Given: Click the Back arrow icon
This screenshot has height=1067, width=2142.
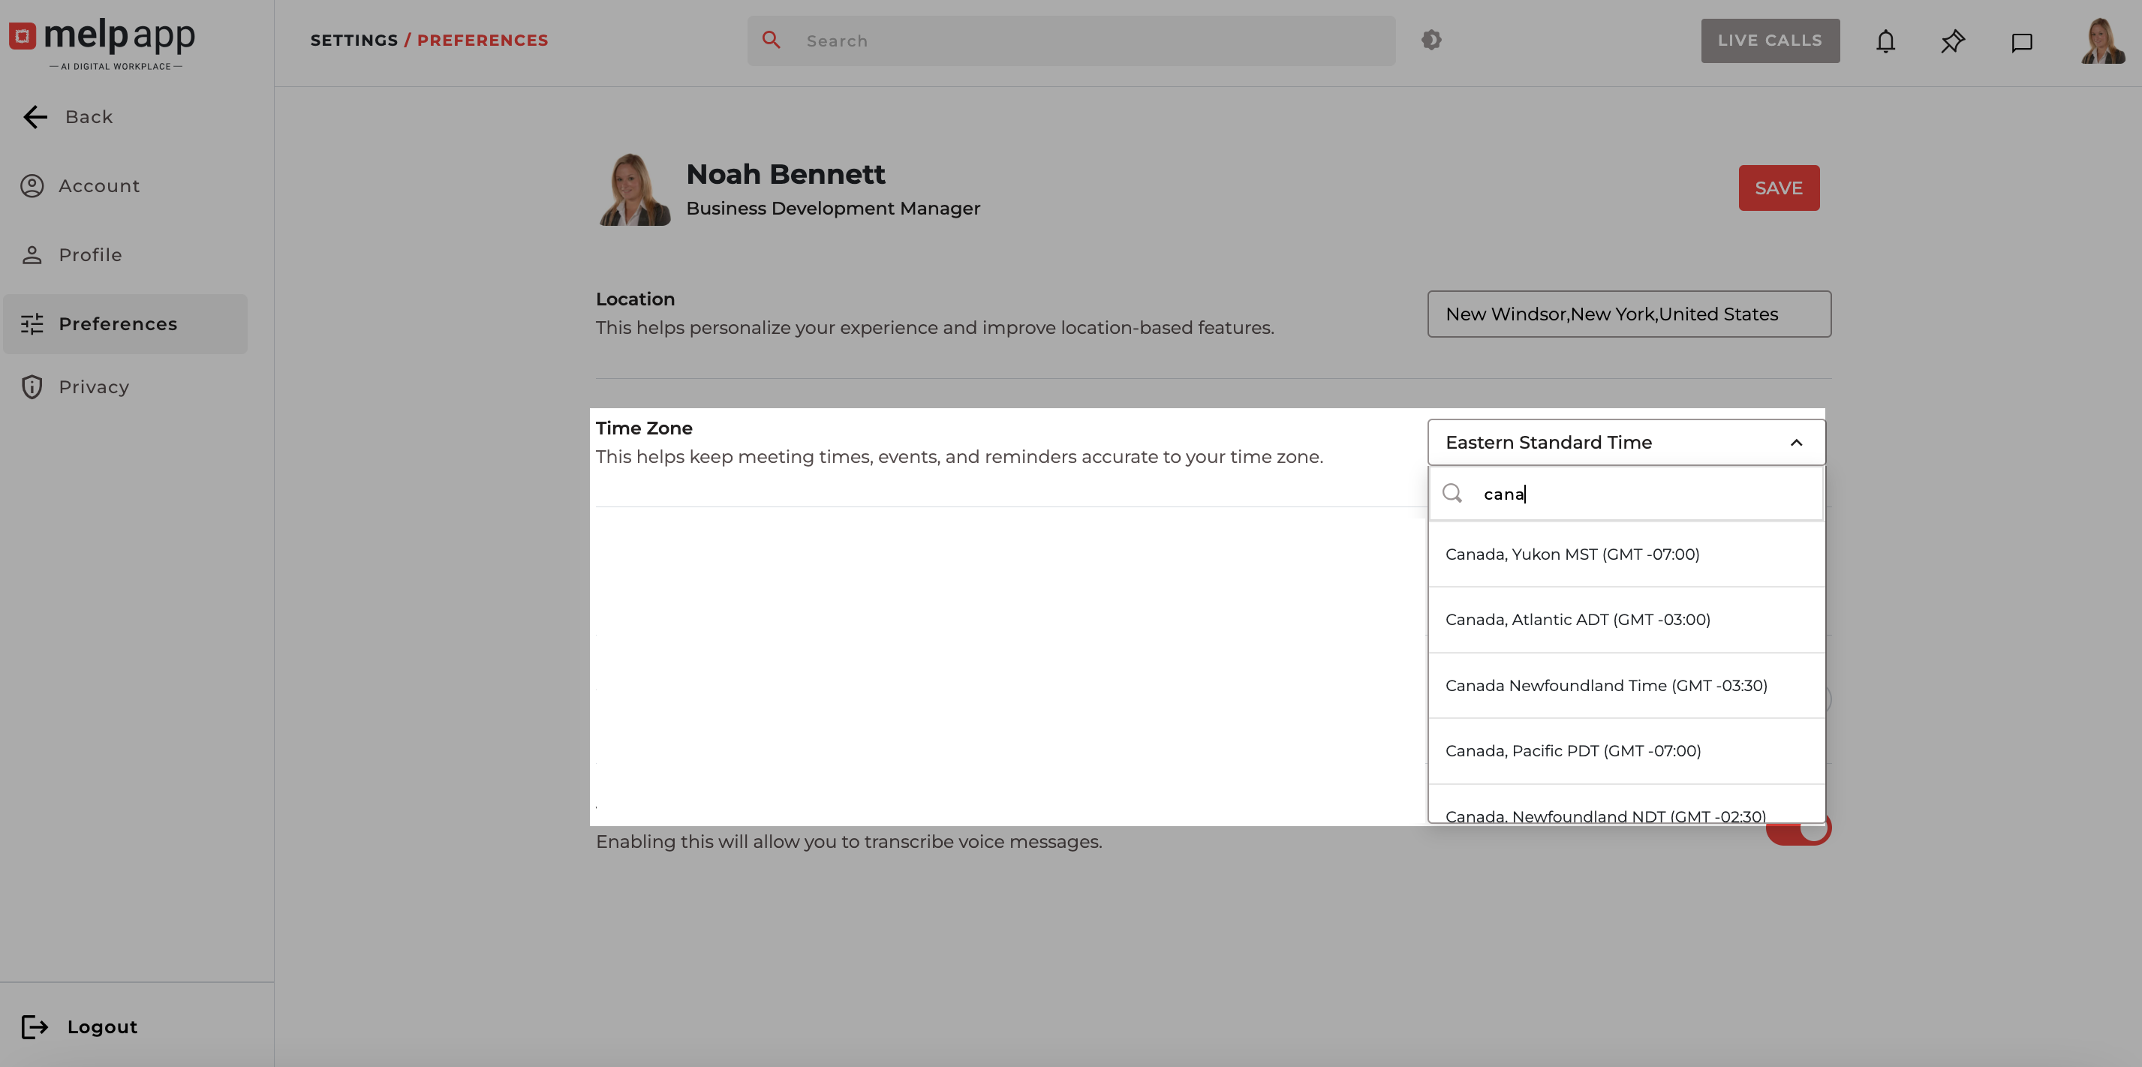Looking at the screenshot, I should coord(35,117).
